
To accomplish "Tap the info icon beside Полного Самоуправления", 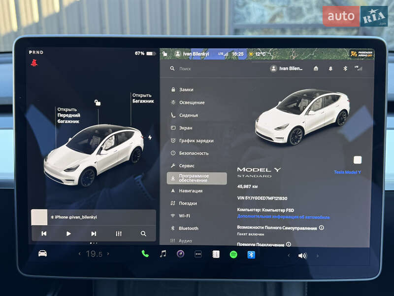I will (321, 227).
